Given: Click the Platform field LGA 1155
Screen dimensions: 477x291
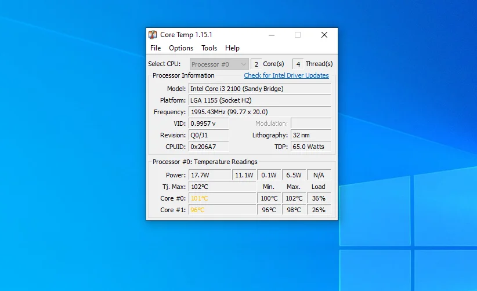Looking at the screenshot, I should pos(260,100).
